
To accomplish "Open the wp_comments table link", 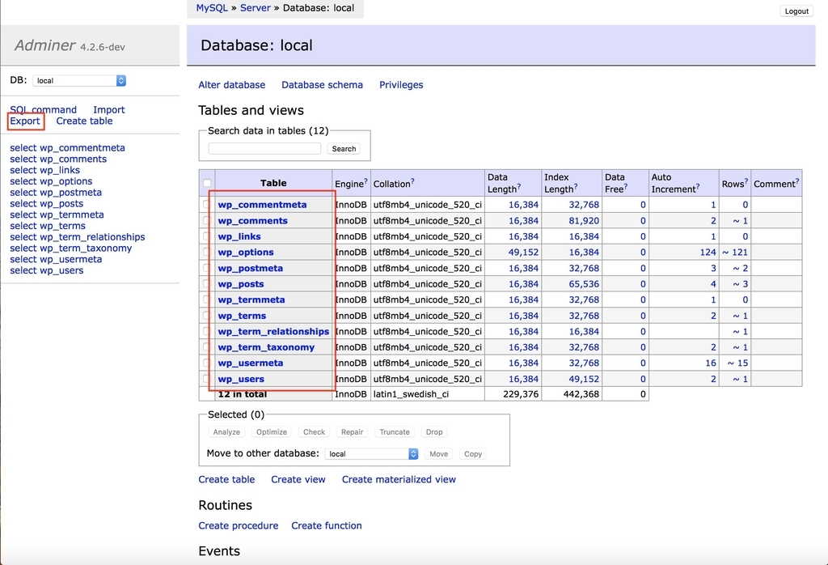I will click(x=253, y=220).
